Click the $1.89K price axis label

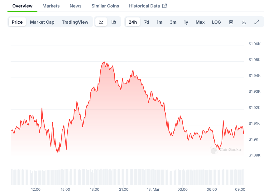[254, 155]
